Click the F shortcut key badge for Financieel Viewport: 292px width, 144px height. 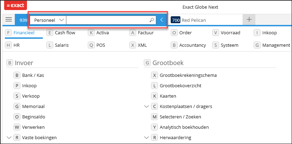(x=8, y=33)
